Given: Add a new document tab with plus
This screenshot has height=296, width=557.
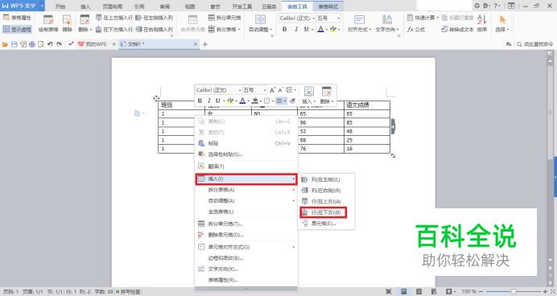Looking at the screenshot, I should tap(205, 44).
